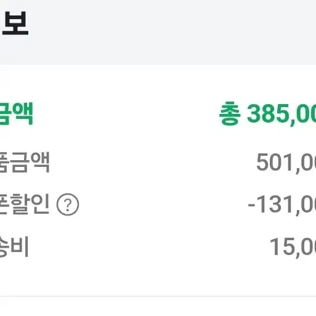Open the coupon discount help question-mark icon
This screenshot has height=316, width=316.
coord(68,205)
